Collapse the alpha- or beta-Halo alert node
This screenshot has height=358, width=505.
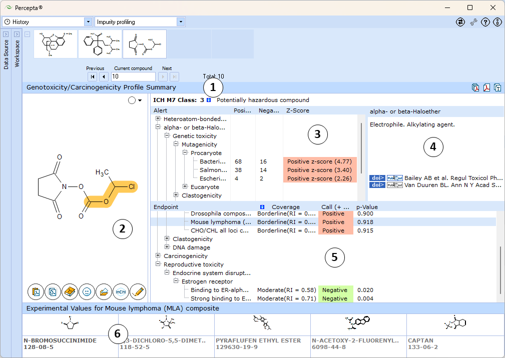(x=158, y=127)
